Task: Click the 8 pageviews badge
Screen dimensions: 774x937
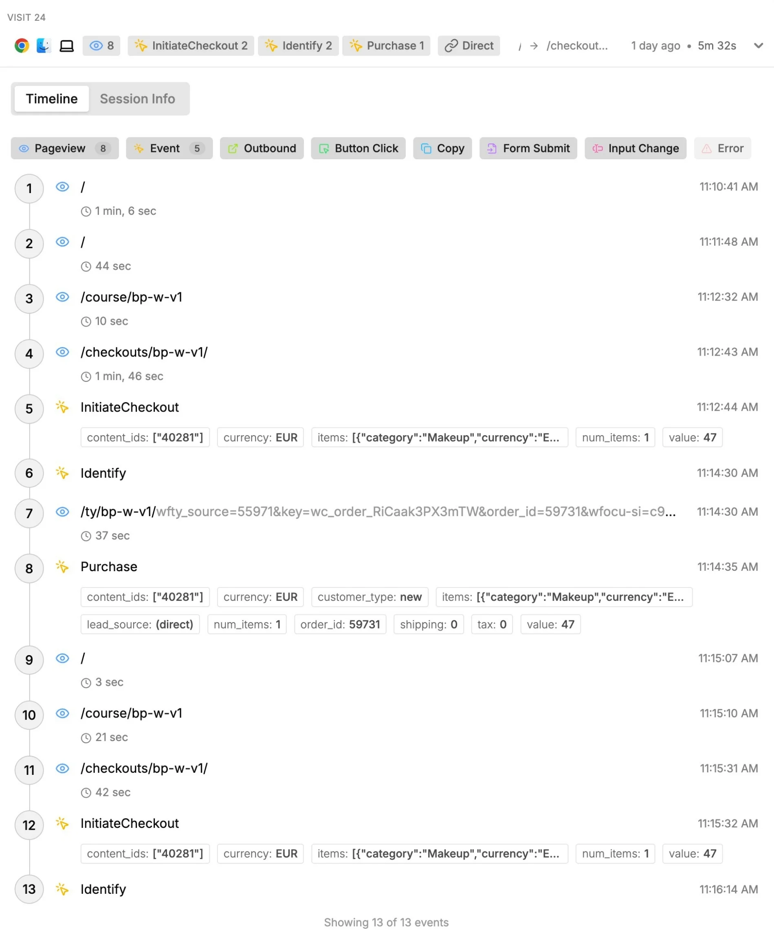Action: [101, 46]
